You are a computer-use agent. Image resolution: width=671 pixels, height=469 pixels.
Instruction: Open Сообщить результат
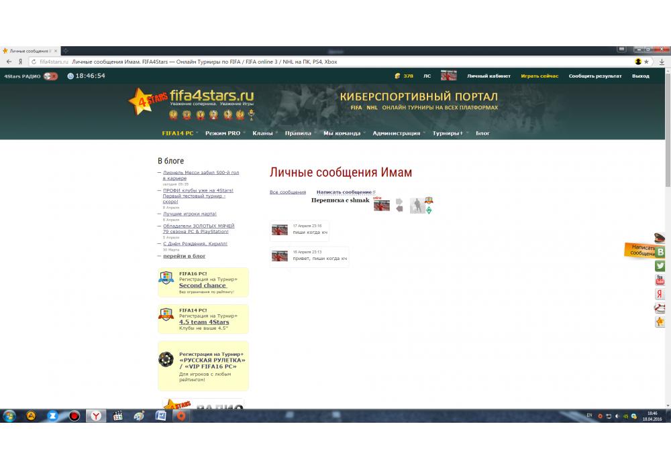(595, 76)
